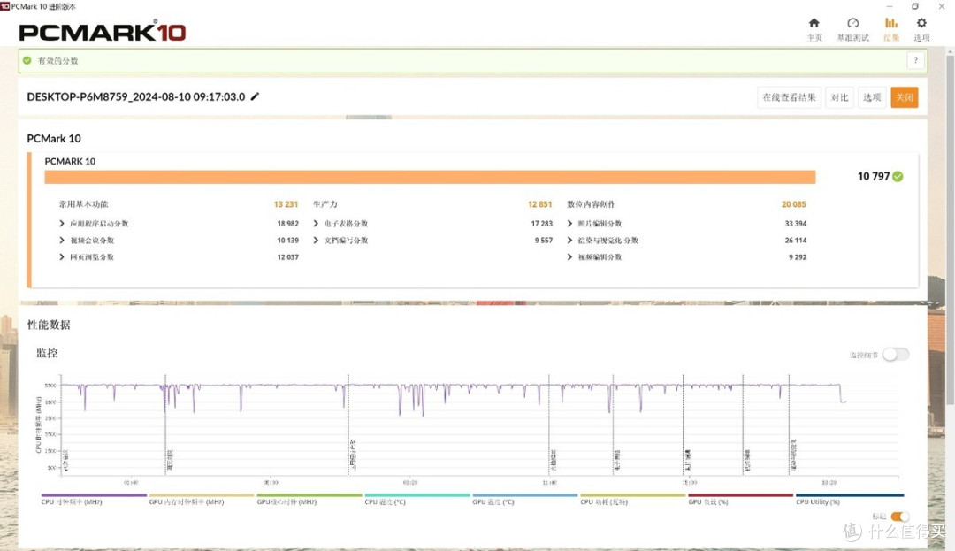
Task: Select the GPU 温度 (°C) legend
Action: tap(525, 499)
